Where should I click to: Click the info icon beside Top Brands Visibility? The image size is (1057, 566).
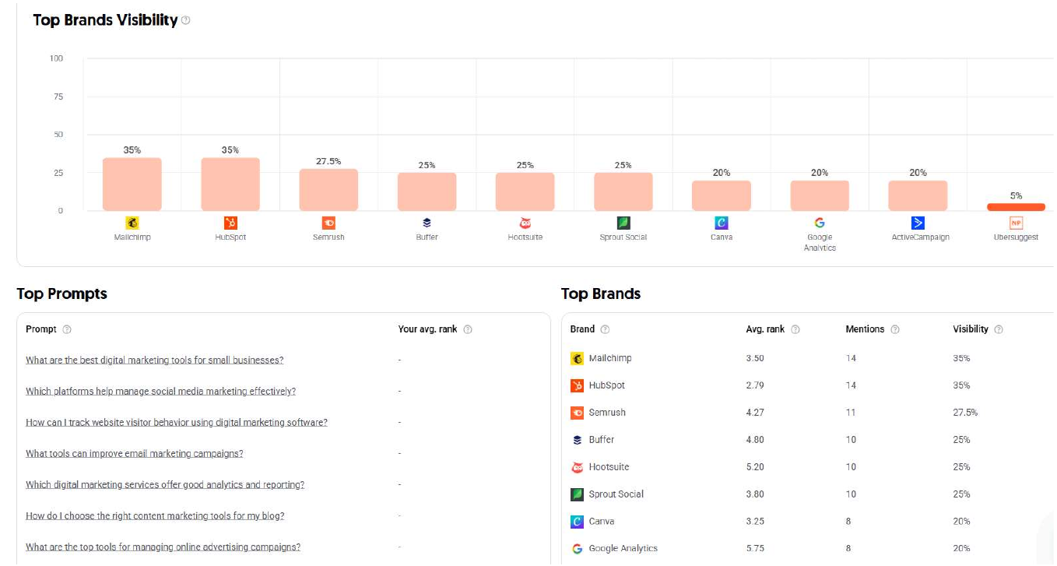[x=185, y=21]
